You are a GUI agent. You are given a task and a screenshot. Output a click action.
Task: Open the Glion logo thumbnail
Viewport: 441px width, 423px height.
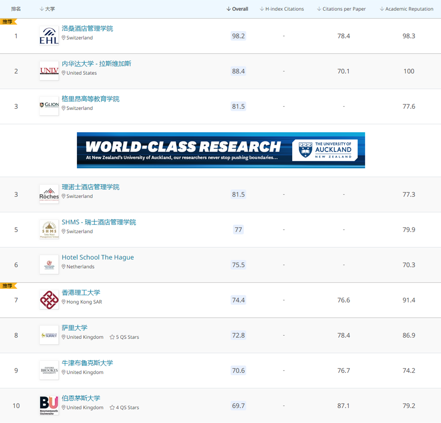(49, 106)
